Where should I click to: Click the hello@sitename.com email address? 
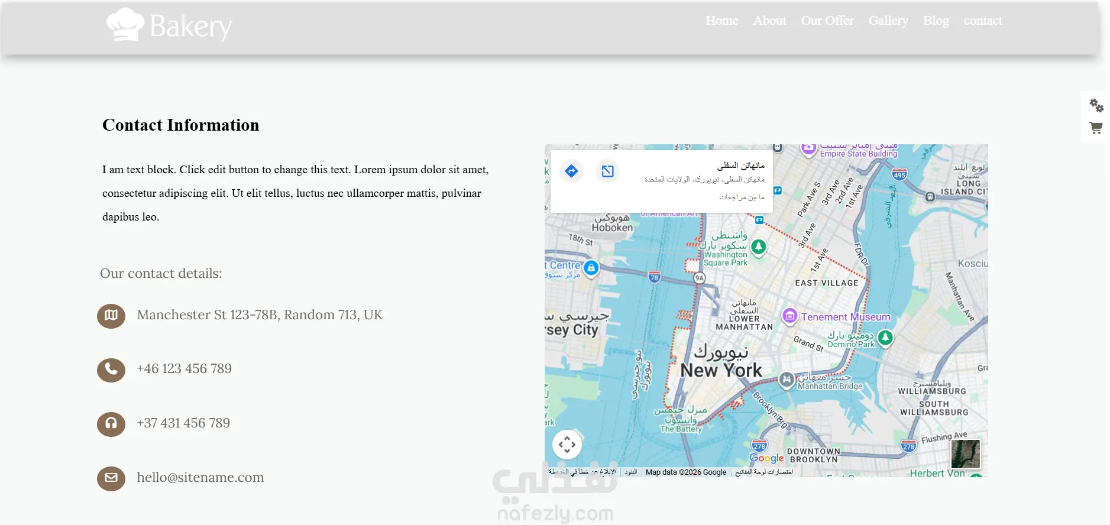(x=200, y=477)
